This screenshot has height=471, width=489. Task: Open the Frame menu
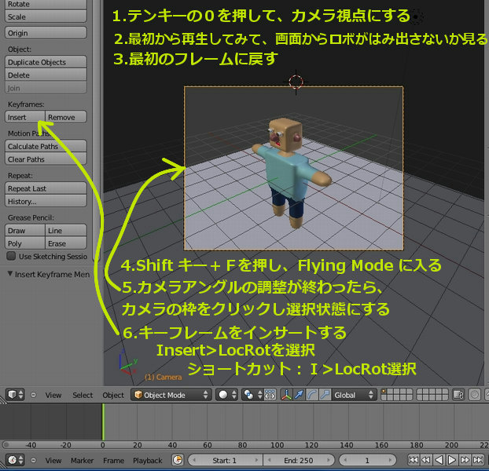113,461
